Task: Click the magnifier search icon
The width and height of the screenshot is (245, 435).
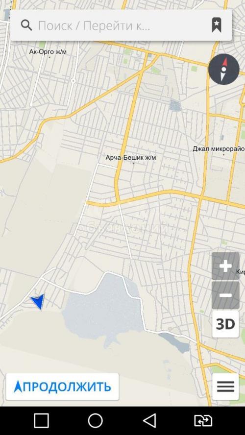Action: tap(26, 25)
